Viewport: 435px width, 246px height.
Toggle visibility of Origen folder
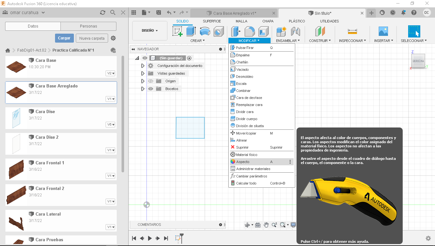coord(151,81)
